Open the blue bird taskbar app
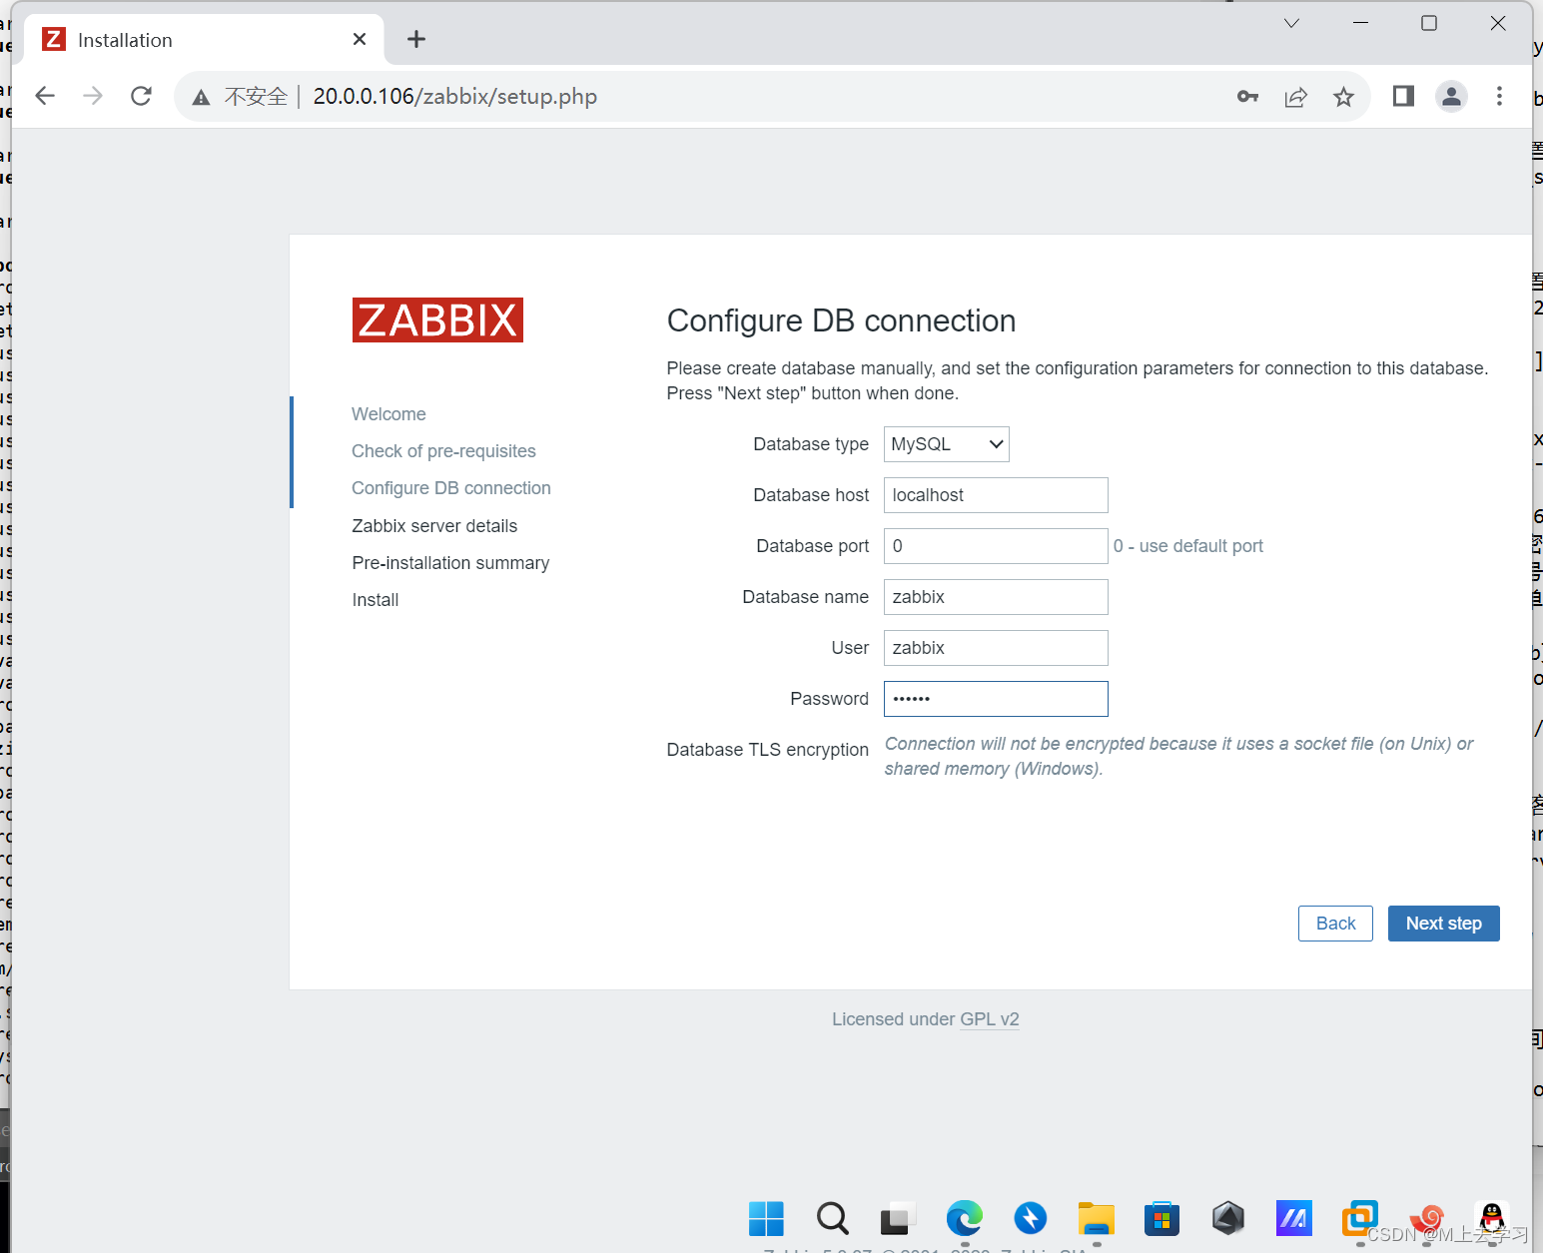This screenshot has height=1253, width=1543. (x=1030, y=1218)
